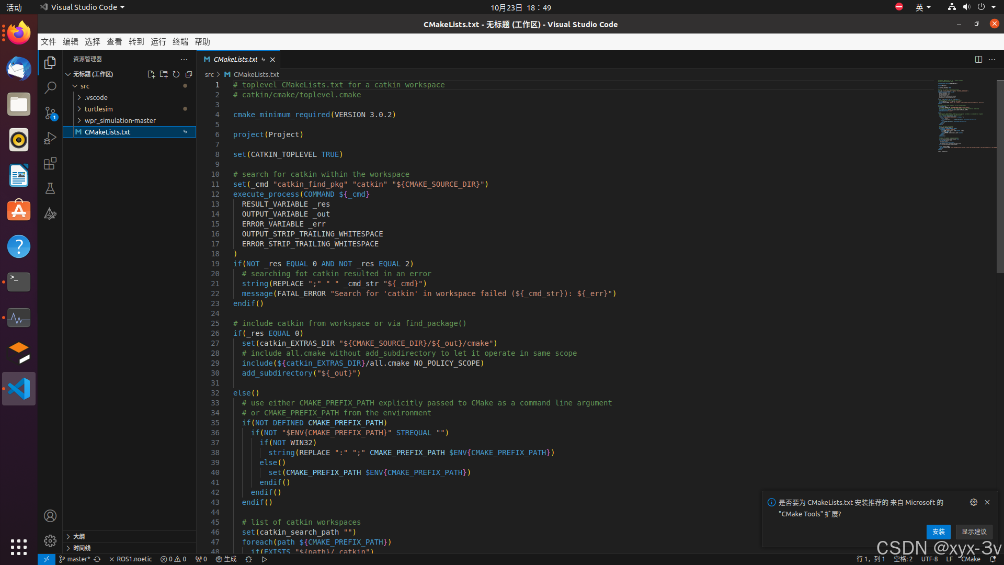Open the 查看 menu
This screenshot has width=1004, height=565.
click(x=115, y=42)
